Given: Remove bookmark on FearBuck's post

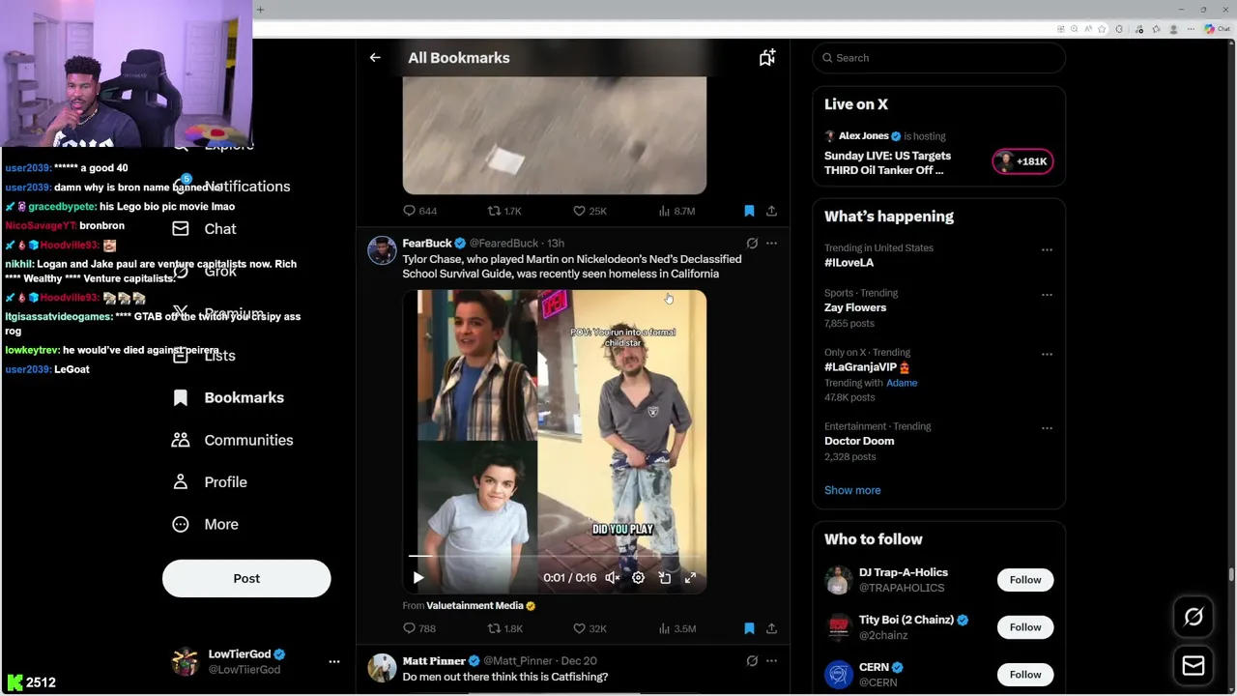Looking at the screenshot, I should (x=749, y=628).
